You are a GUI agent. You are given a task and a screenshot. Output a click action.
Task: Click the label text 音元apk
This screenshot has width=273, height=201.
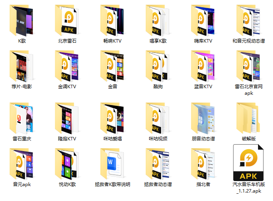(x=22, y=185)
